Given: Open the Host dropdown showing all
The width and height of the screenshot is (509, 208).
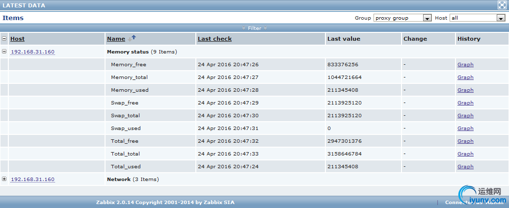Looking at the screenshot, I should point(478,18).
